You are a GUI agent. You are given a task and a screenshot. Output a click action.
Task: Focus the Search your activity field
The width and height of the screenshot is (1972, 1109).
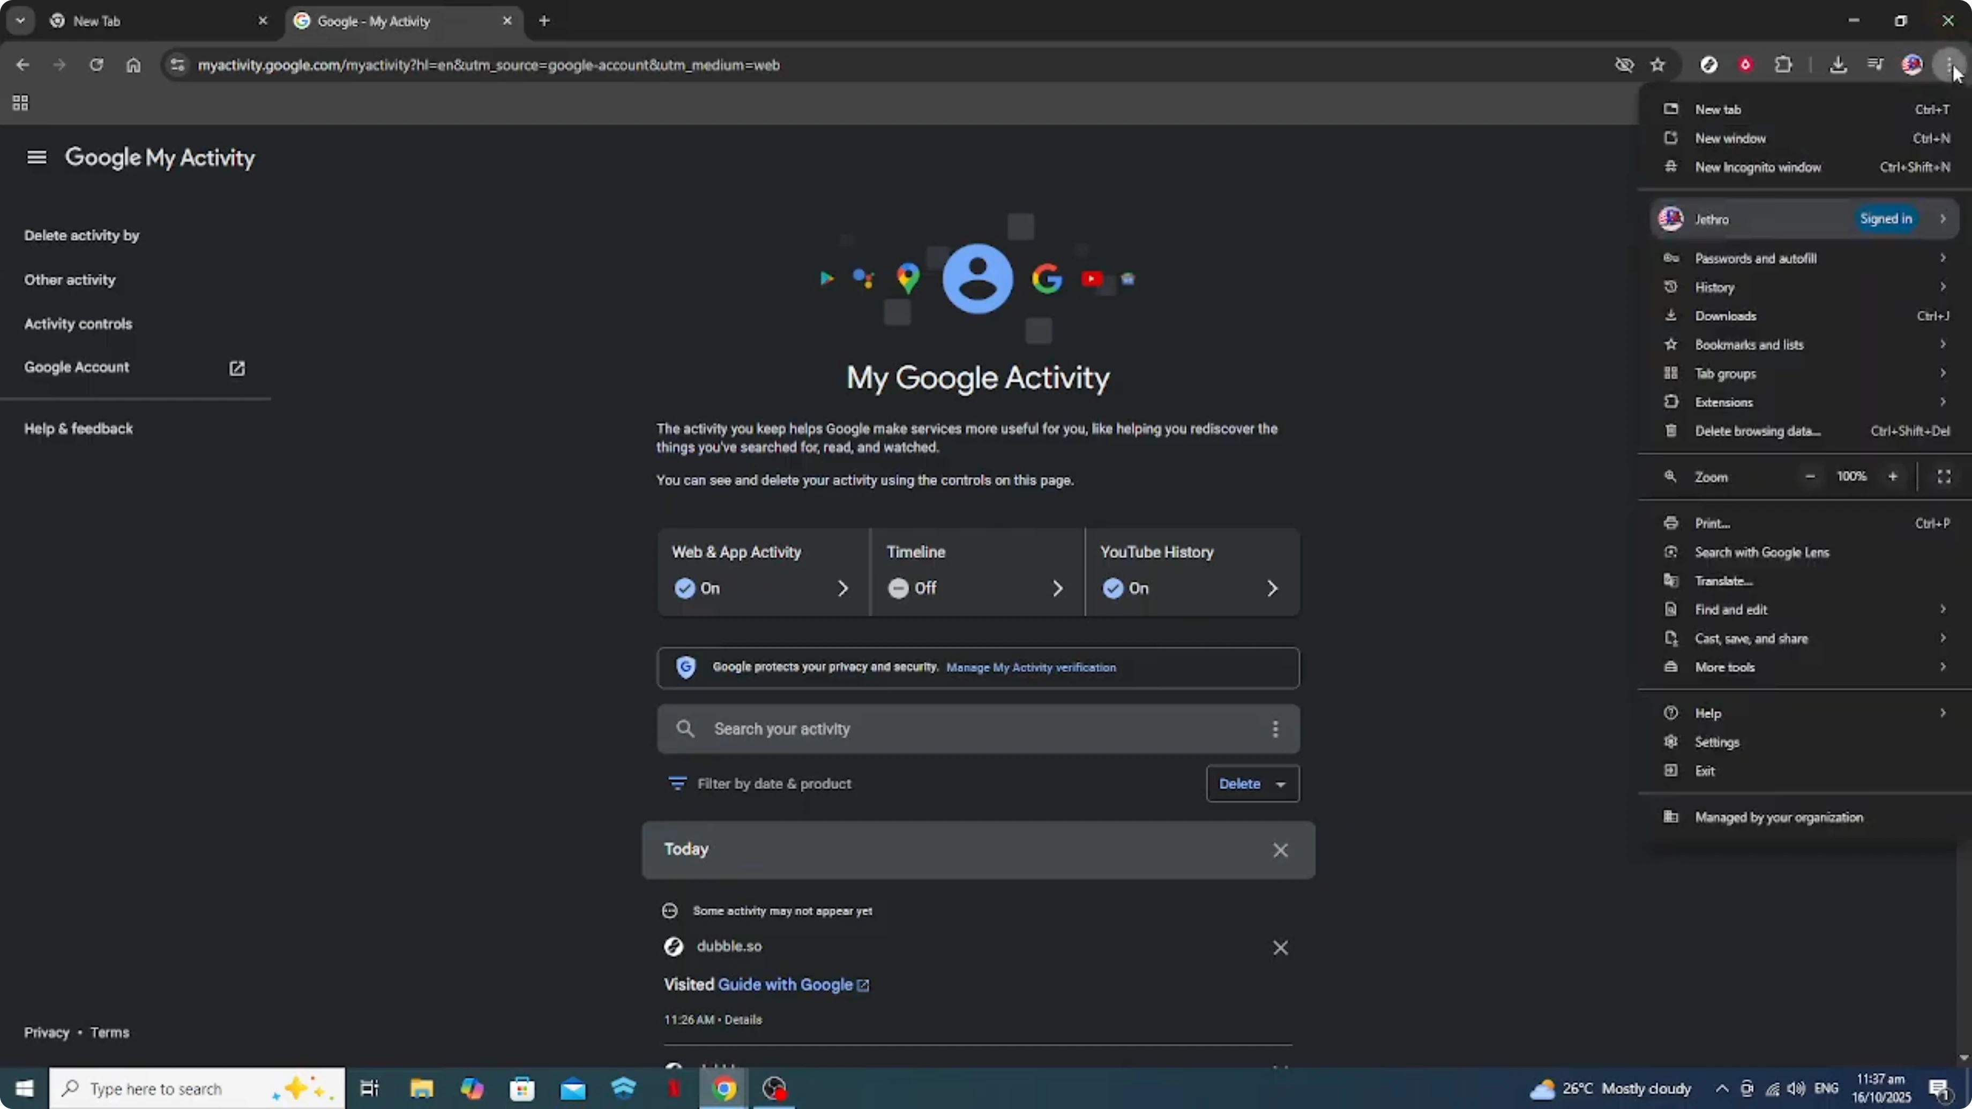(x=977, y=729)
